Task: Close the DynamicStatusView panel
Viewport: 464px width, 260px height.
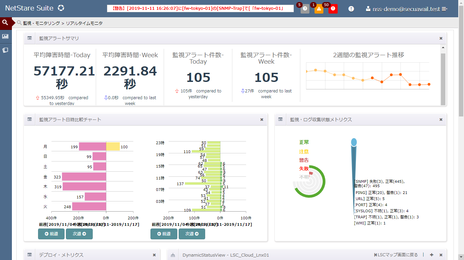Action: (x=441, y=255)
